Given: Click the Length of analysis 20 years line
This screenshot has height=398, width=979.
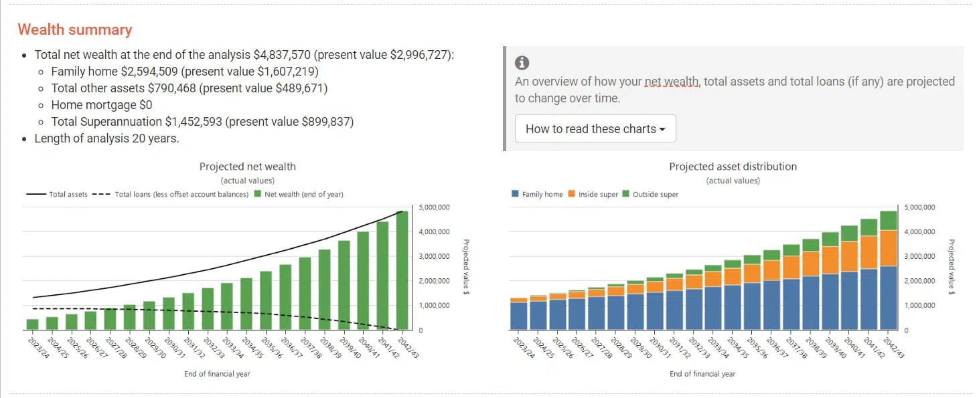Looking at the screenshot, I should (x=107, y=138).
